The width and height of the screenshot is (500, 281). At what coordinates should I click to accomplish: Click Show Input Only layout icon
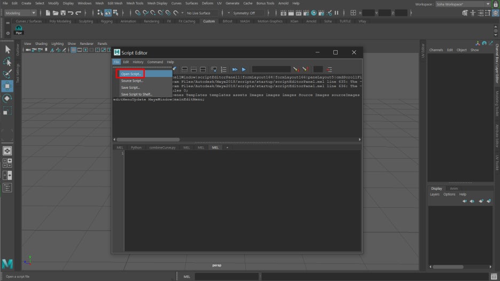pos(193,69)
